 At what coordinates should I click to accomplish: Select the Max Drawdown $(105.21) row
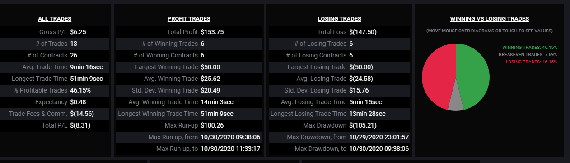340,125
